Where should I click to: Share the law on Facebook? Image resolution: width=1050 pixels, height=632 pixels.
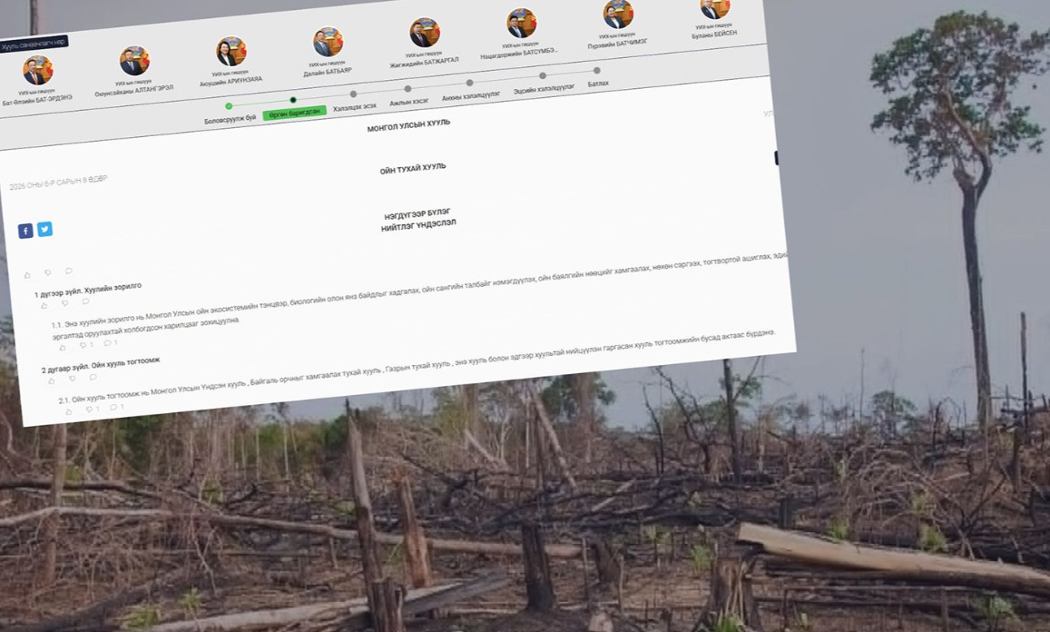point(25,232)
